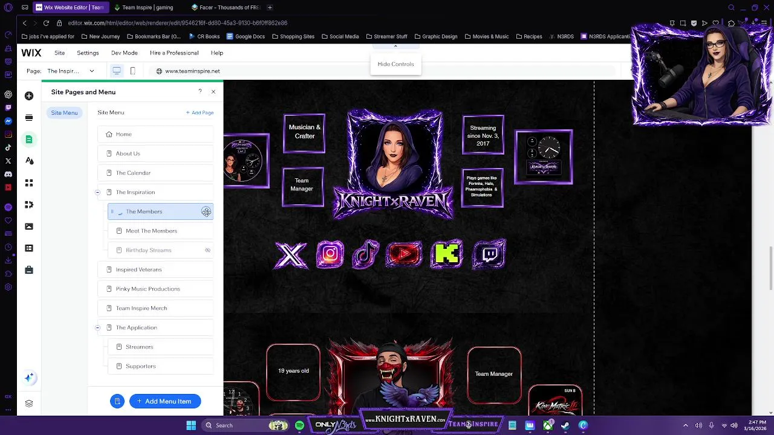
Task: Open Instagram icon in Opera sidebar
Action: pyautogui.click(x=8, y=134)
